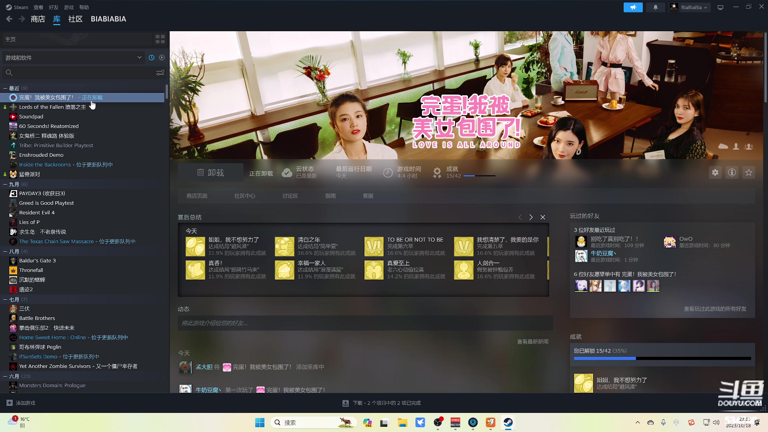Open advanced filter settings icon

click(x=160, y=73)
